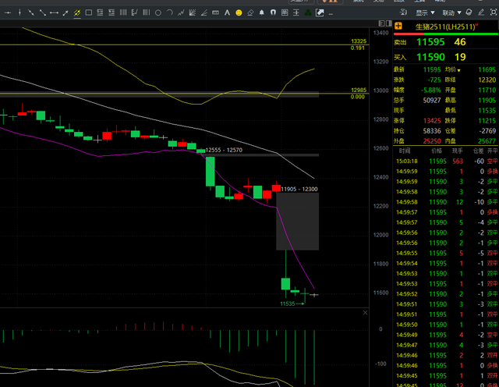Click the 11535 low price marker
The image size is (499, 387).
(x=288, y=304)
